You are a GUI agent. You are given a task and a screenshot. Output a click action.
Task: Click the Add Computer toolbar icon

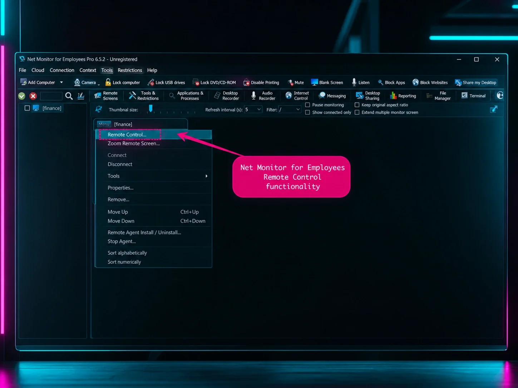tap(24, 82)
